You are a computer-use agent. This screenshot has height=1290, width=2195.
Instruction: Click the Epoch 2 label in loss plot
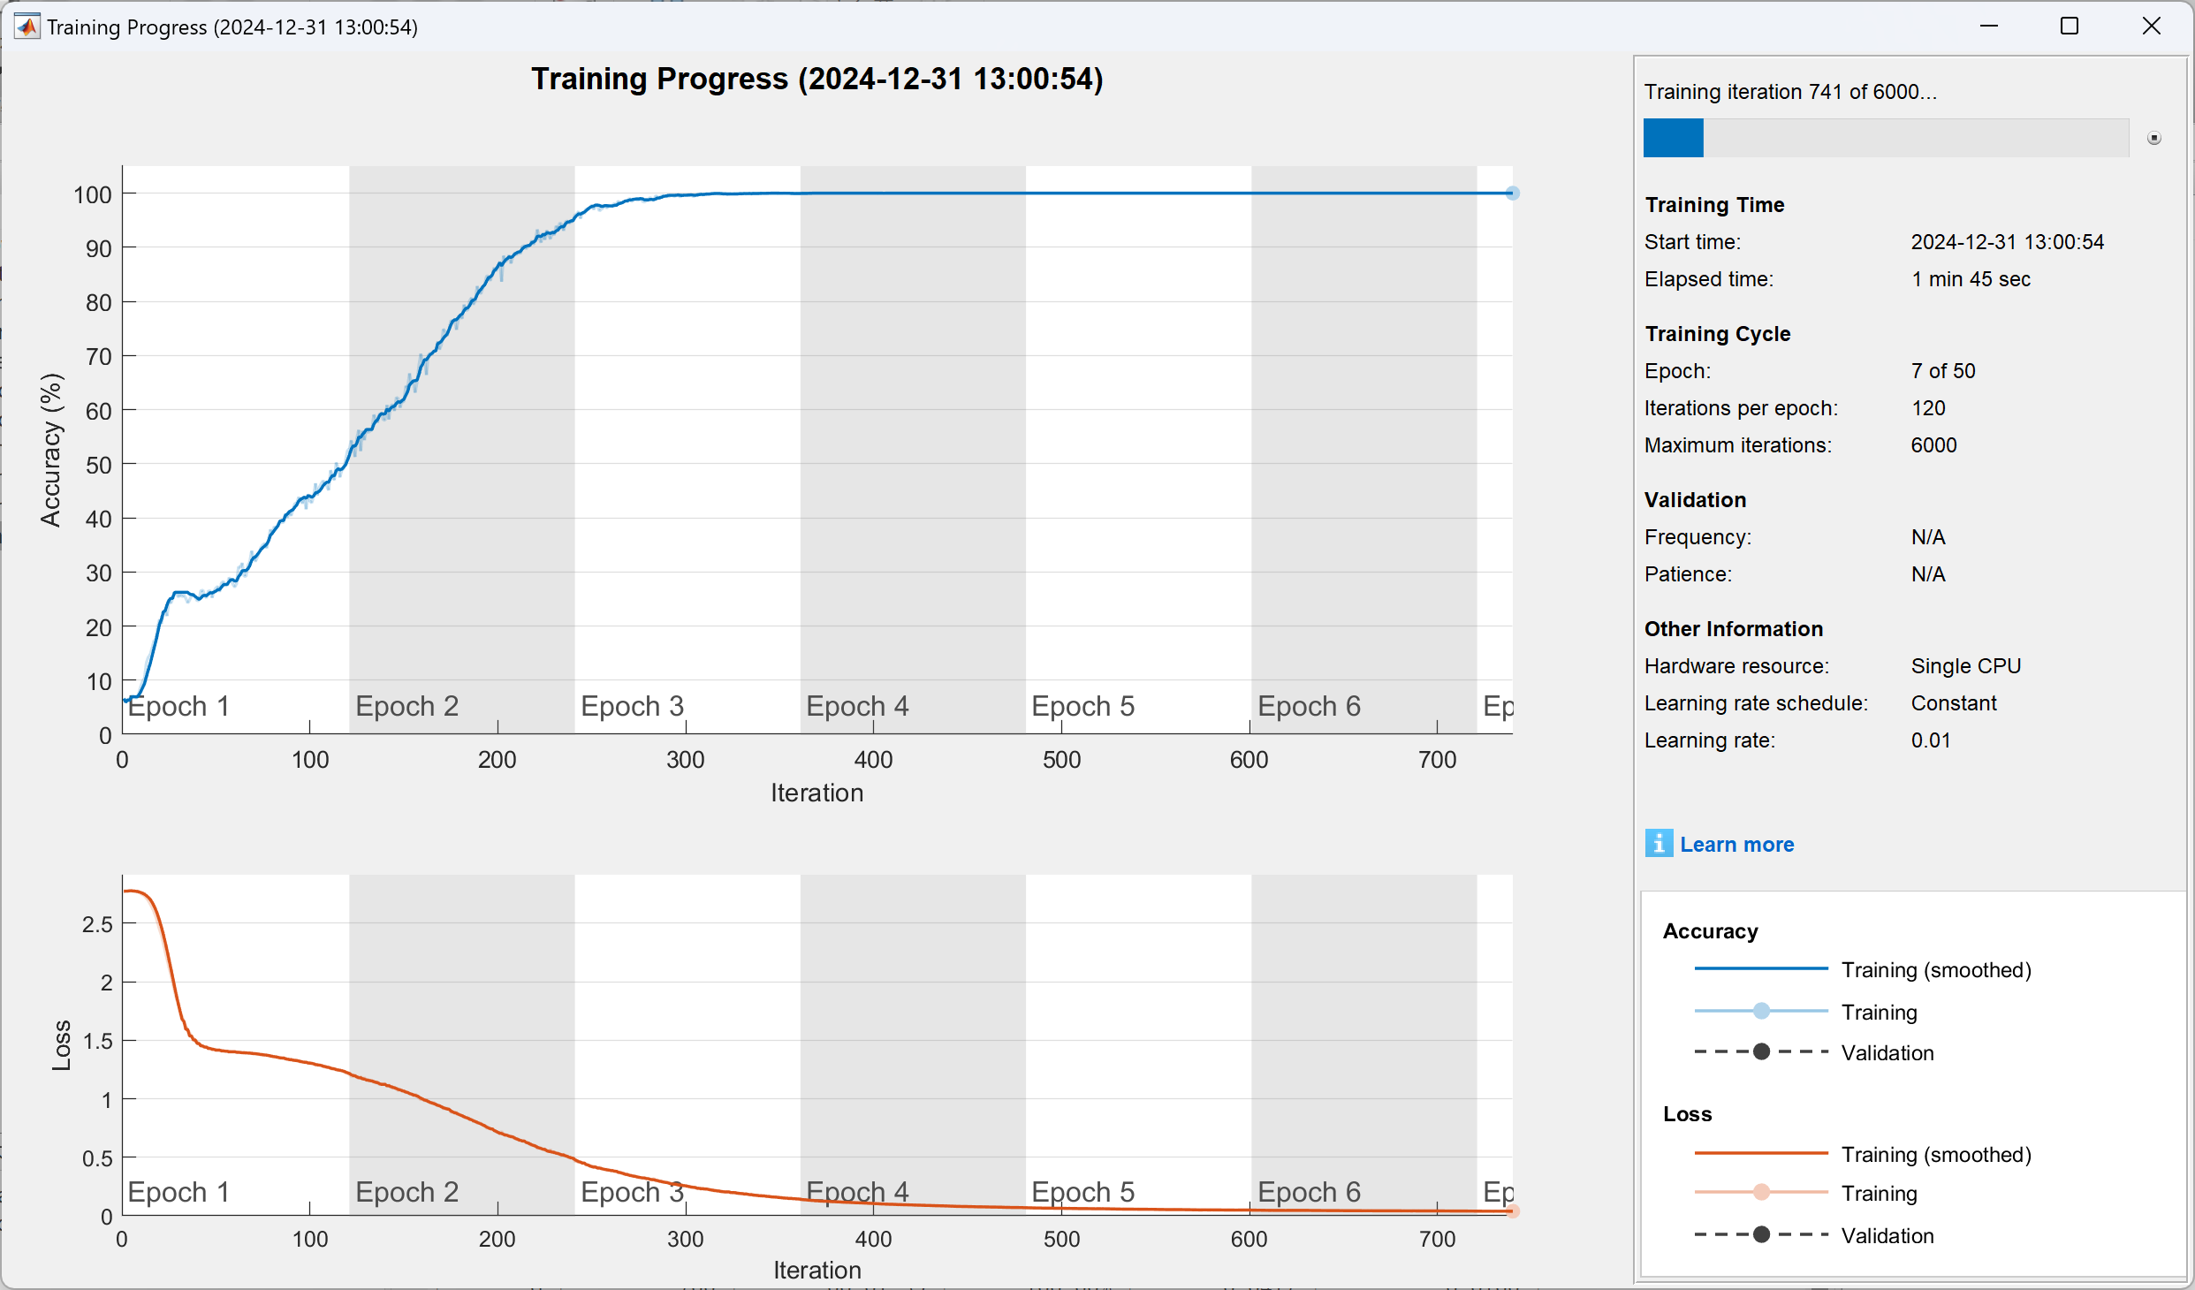[x=406, y=1192]
